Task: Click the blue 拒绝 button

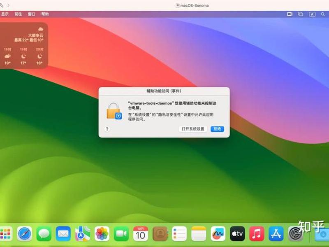Action: coord(217,129)
